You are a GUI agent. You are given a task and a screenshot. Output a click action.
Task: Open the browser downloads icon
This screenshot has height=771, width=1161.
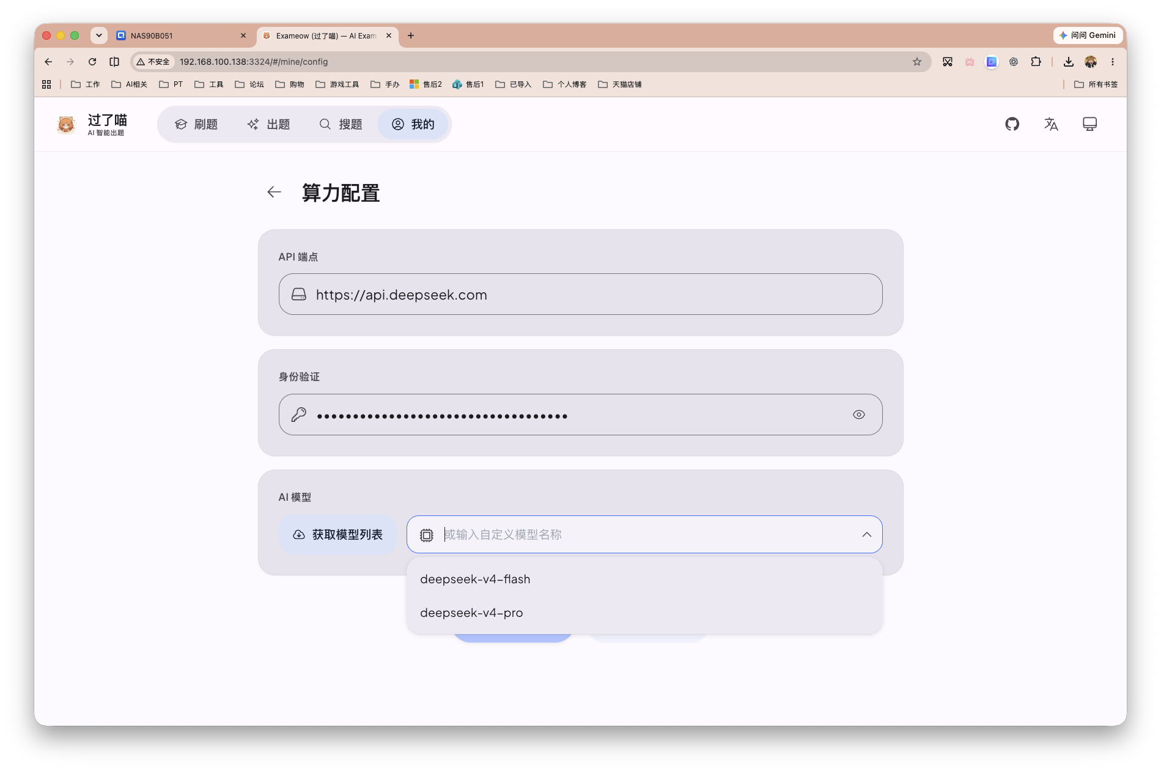(1069, 62)
